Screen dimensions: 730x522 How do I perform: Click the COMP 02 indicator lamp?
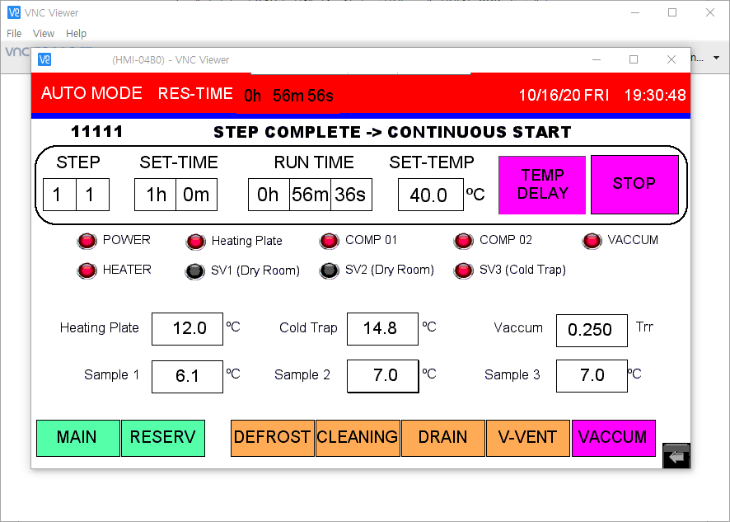pos(464,241)
